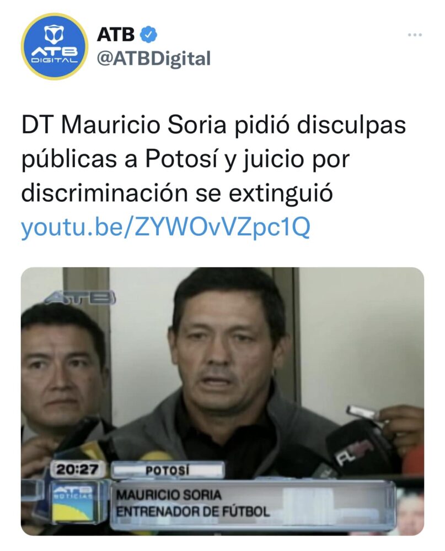Image resolution: width=445 pixels, height=551 pixels.
Task: Click the blue verified checkmark badge
Action: [x=148, y=34]
